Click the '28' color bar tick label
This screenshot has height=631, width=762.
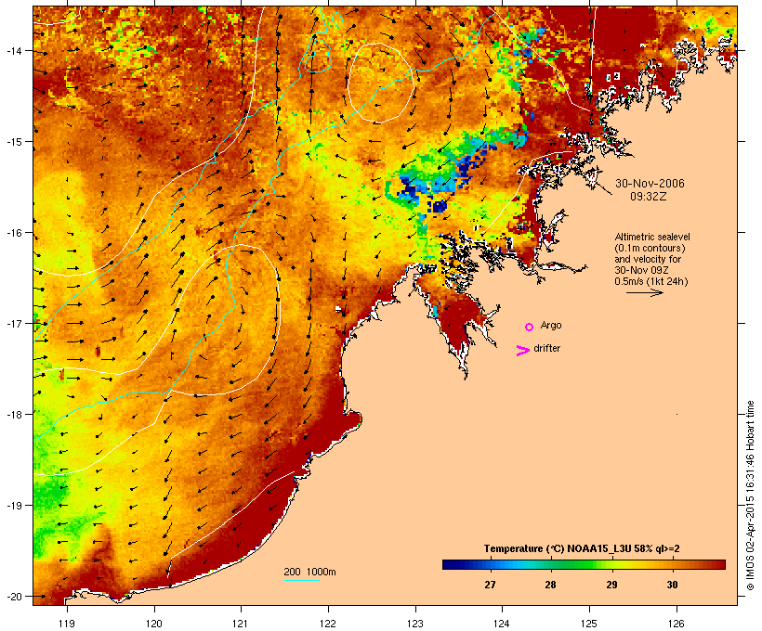[550, 585]
